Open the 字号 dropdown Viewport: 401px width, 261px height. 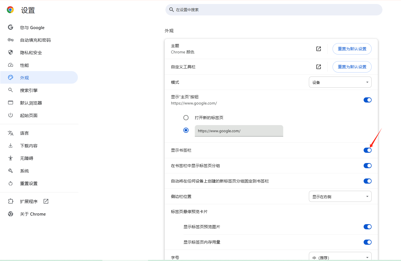click(x=340, y=256)
